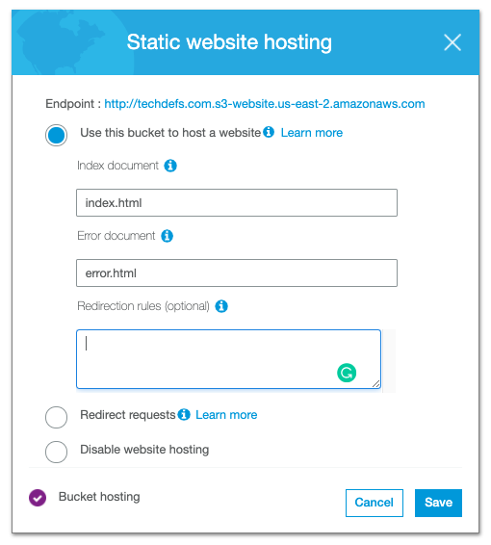Click info icon beside Redirection rules label
Screen dimensions: 491x545
[221, 306]
